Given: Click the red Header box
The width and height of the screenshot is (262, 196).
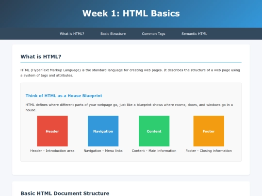Looking at the screenshot, I should point(52,131).
